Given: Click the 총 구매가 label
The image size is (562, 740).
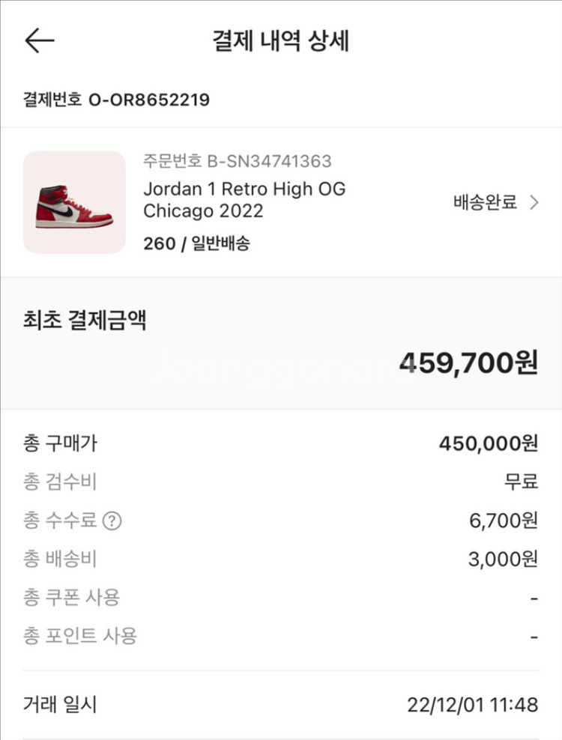Looking at the screenshot, I should pos(61,443).
